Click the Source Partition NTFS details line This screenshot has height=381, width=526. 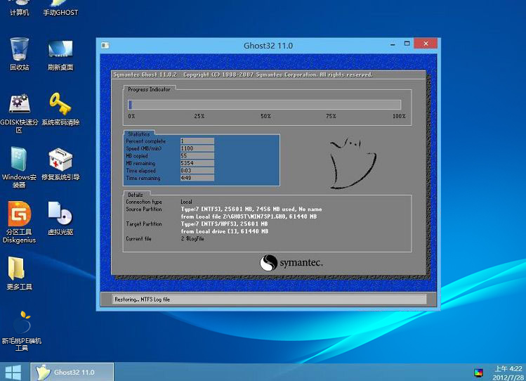tap(251, 209)
